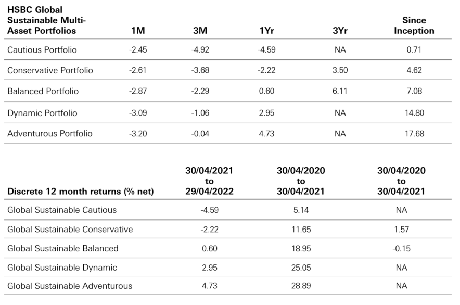Select the Conservative Portfolio row label

click(x=50, y=71)
